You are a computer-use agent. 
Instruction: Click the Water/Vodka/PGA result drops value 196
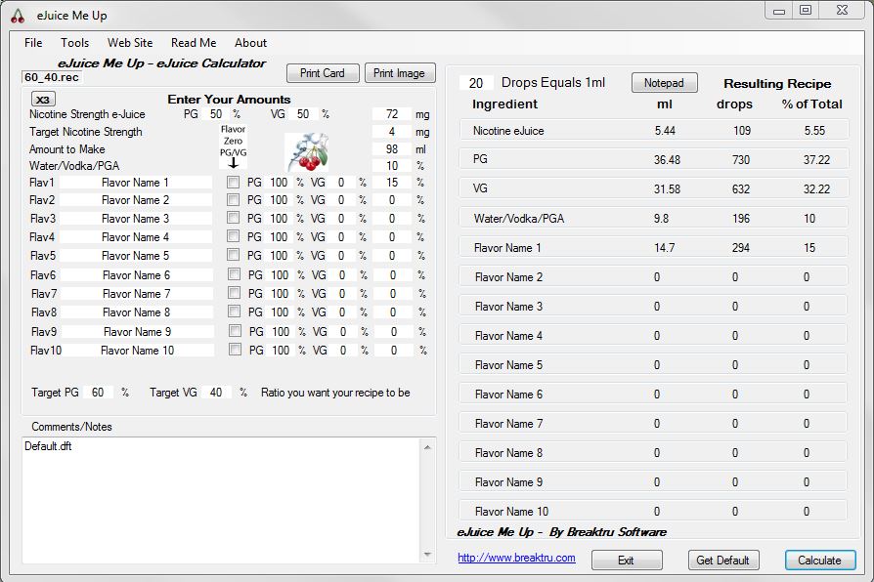pyautogui.click(x=741, y=219)
